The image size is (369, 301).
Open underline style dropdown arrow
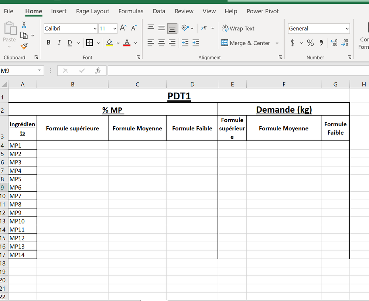pyautogui.click(x=78, y=43)
